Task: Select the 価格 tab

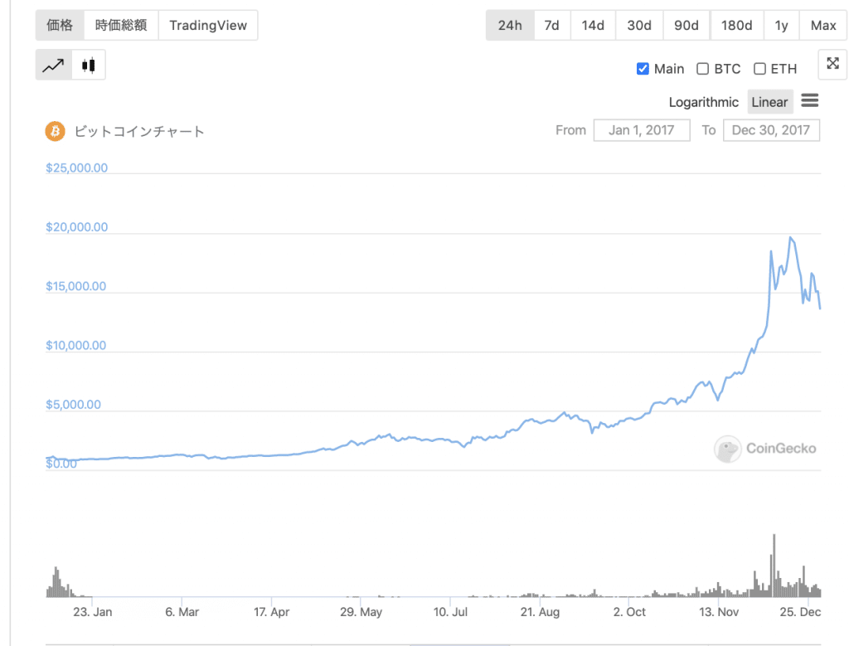Action: [59, 25]
